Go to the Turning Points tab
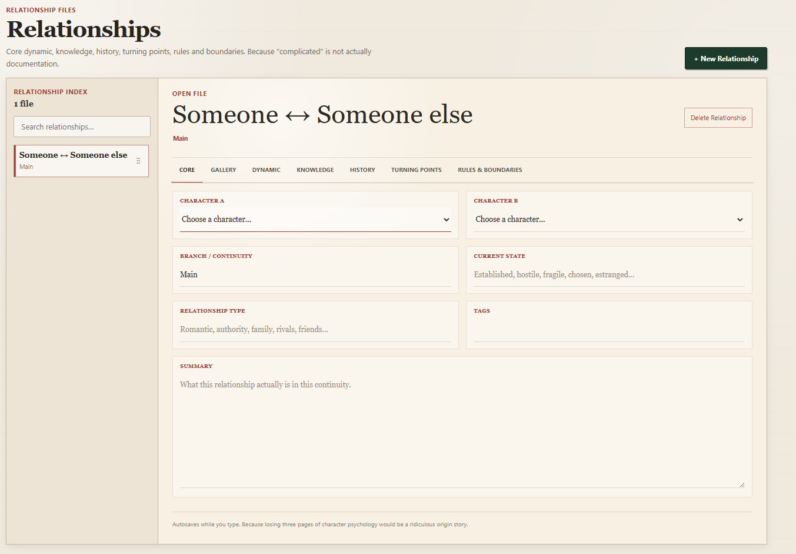This screenshot has height=554, width=796. [x=417, y=170]
